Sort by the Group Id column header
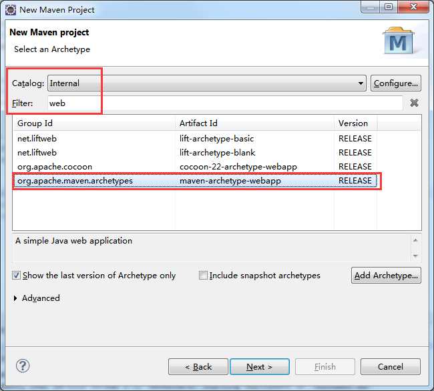The height and width of the screenshot is (391, 434). click(x=94, y=123)
